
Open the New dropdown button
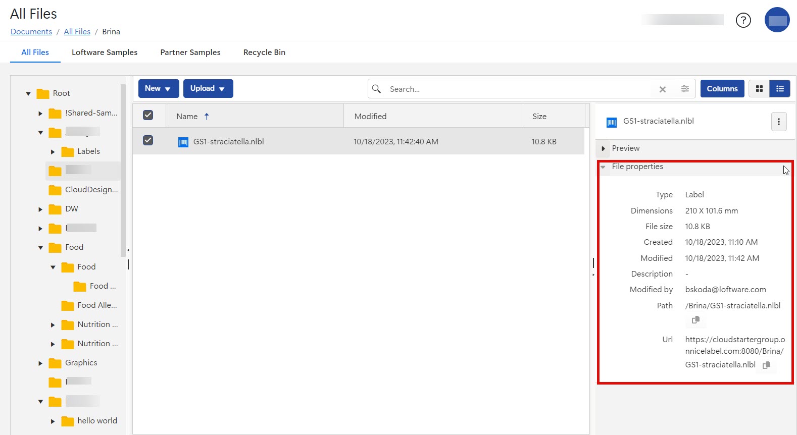pyautogui.click(x=159, y=89)
